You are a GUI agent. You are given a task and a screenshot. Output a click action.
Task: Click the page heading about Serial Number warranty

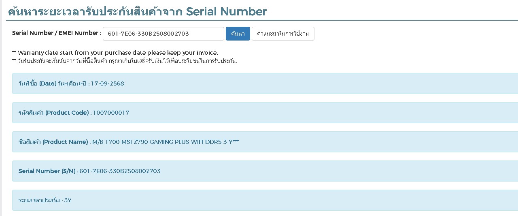[x=137, y=11]
